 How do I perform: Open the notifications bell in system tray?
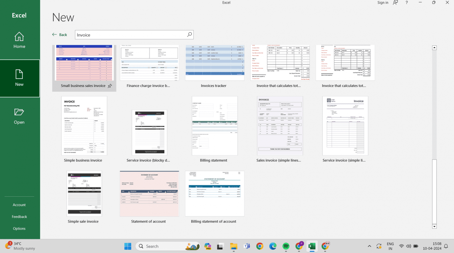[446, 246]
